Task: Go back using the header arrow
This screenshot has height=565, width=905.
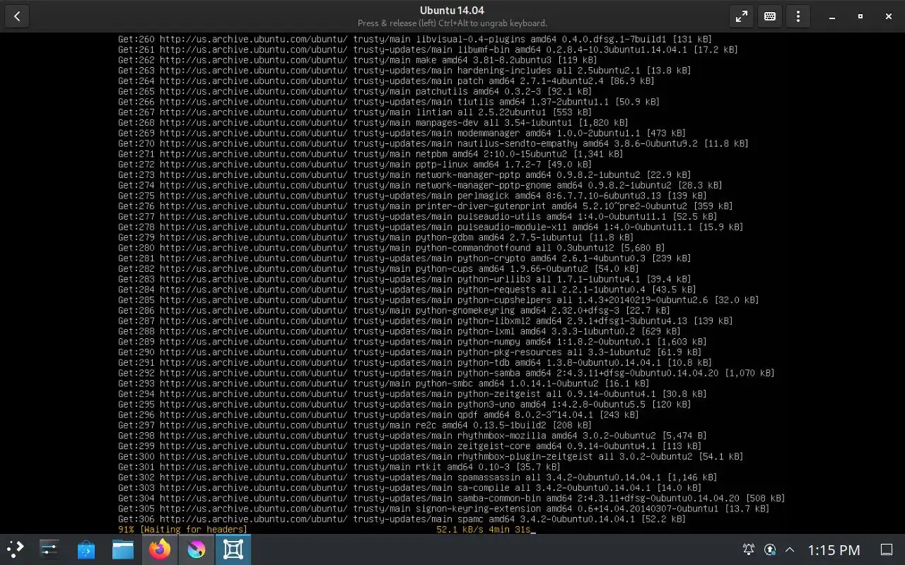Action: coord(17,16)
